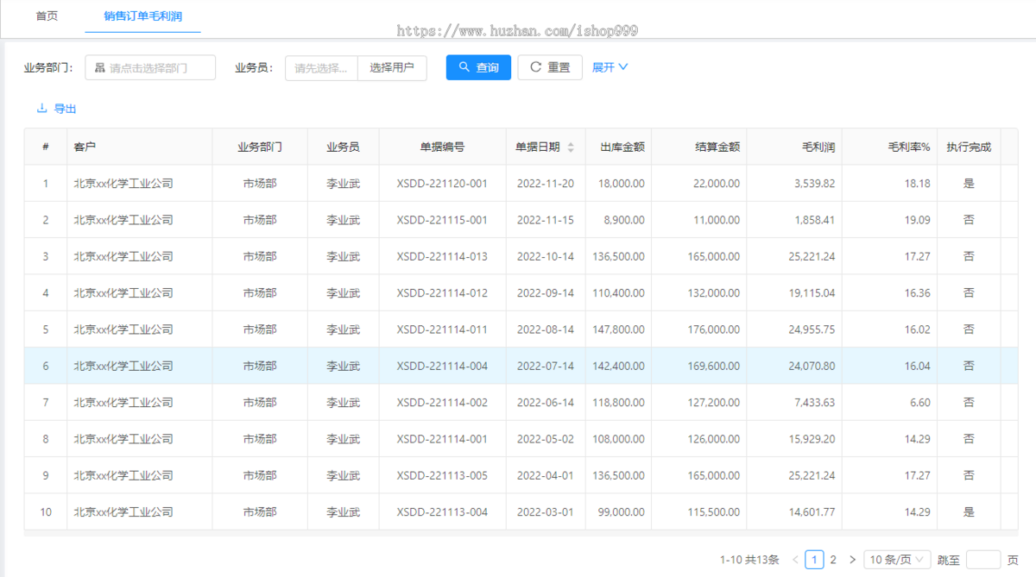The image size is (1036, 577).
Task: Click the 查询 search button
Action: (x=478, y=67)
